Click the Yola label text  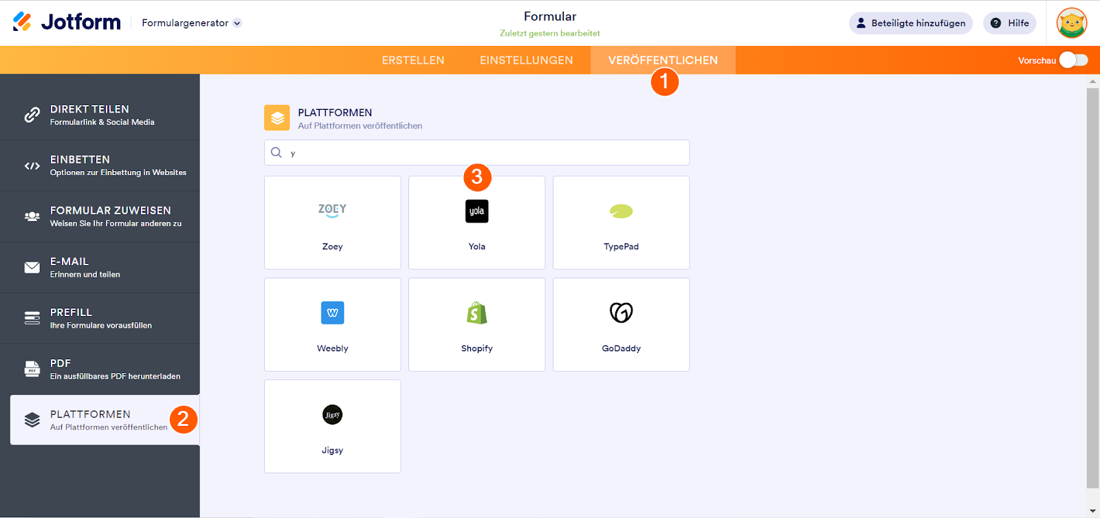[477, 247]
